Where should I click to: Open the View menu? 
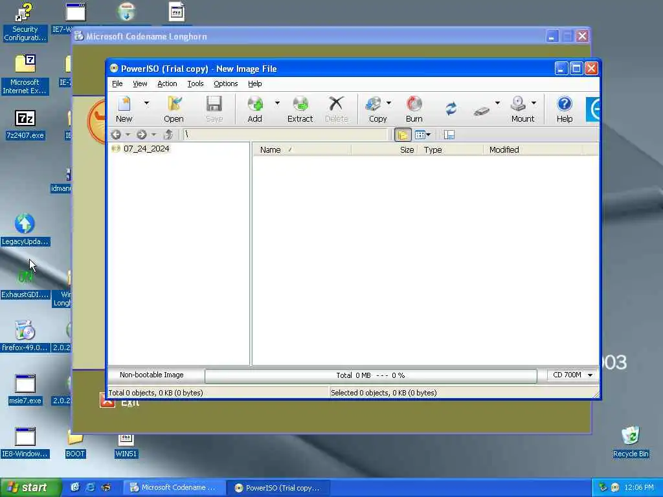coord(140,83)
